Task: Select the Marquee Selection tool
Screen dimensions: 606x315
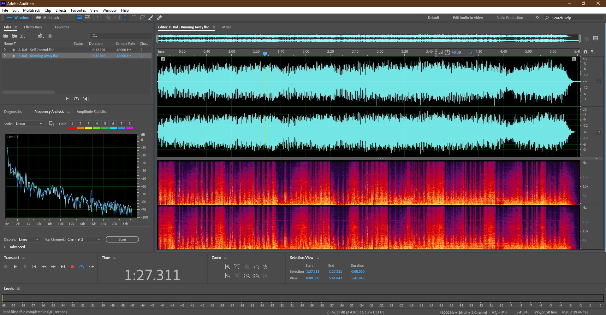Action: click(134, 18)
